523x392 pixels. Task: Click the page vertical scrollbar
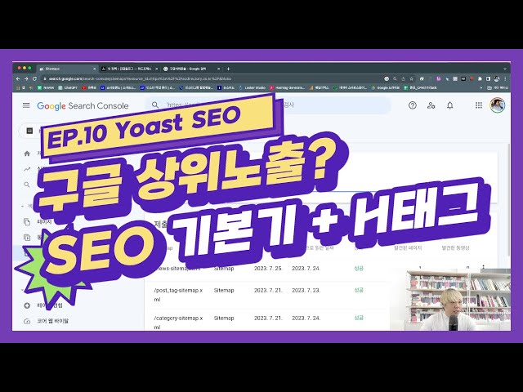point(508,200)
